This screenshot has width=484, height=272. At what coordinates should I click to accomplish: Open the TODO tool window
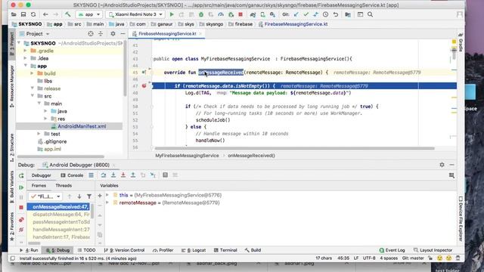point(87,250)
